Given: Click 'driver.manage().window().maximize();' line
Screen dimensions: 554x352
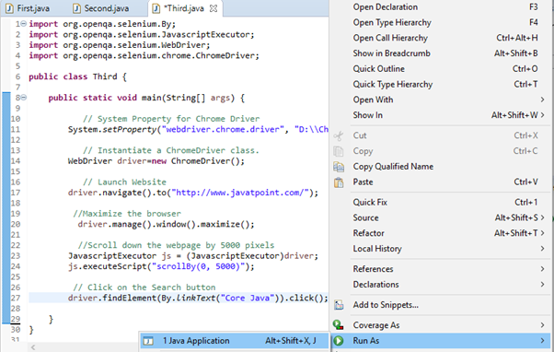Looking at the screenshot, I should [x=166, y=224].
